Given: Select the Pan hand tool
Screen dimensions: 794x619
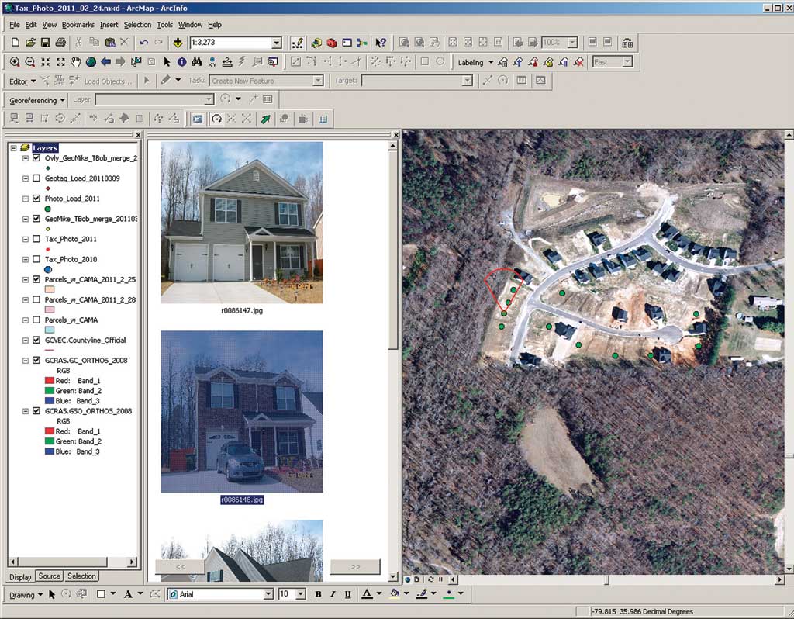Looking at the screenshot, I should 76,62.
